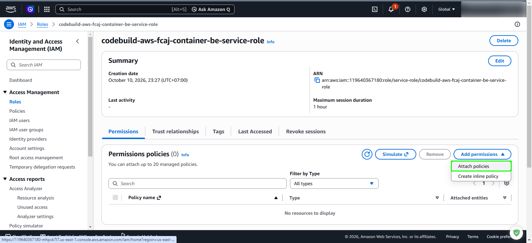Open IAM breadcrumb link
This screenshot has height=243, width=532.
(22, 24)
